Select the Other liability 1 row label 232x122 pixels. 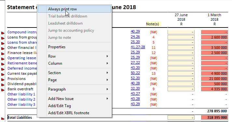(21, 94)
